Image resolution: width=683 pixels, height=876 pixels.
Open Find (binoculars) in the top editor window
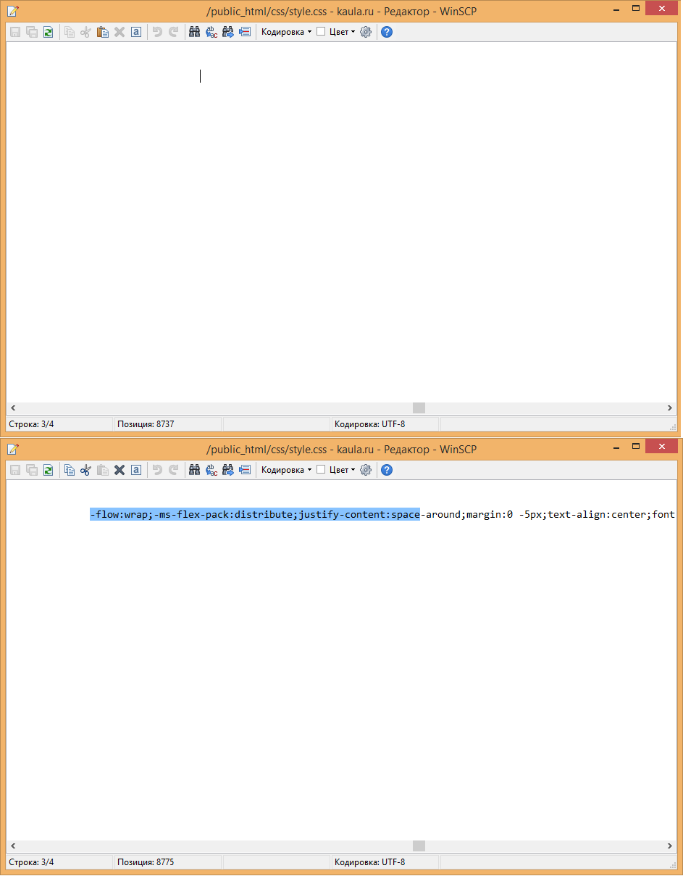(194, 32)
